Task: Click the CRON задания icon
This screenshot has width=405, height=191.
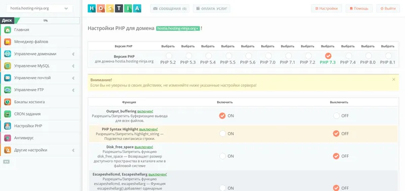Action: [8, 114]
